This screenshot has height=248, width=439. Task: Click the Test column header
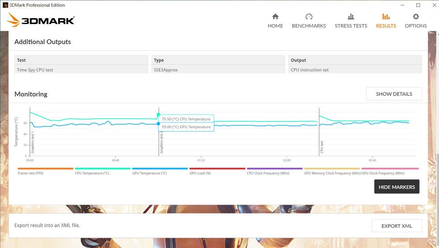point(82,60)
